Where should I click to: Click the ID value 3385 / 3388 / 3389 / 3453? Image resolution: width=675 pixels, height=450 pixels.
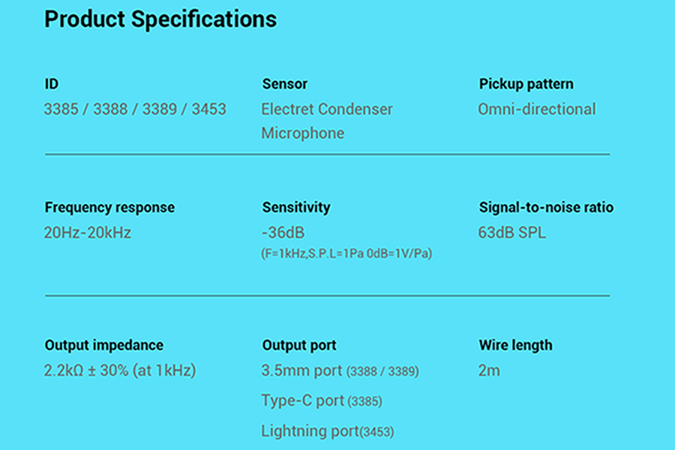(x=135, y=109)
